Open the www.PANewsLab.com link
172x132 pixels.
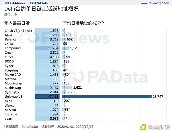point(155,3)
